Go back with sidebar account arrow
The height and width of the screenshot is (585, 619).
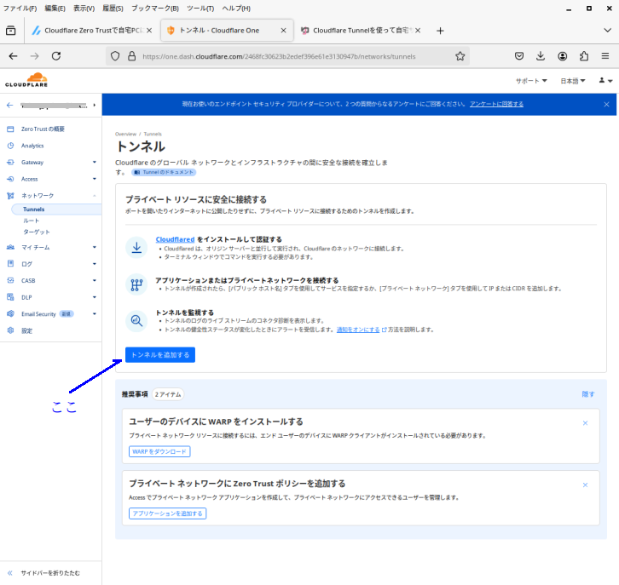click(10, 105)
